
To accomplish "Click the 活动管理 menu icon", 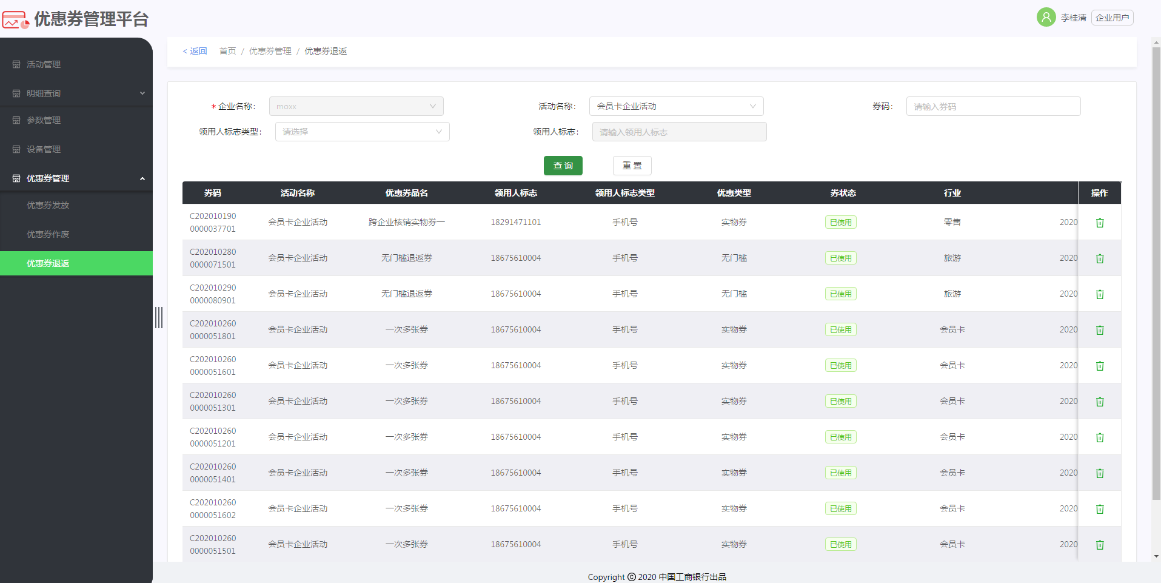I will click(x=16, y=64).
